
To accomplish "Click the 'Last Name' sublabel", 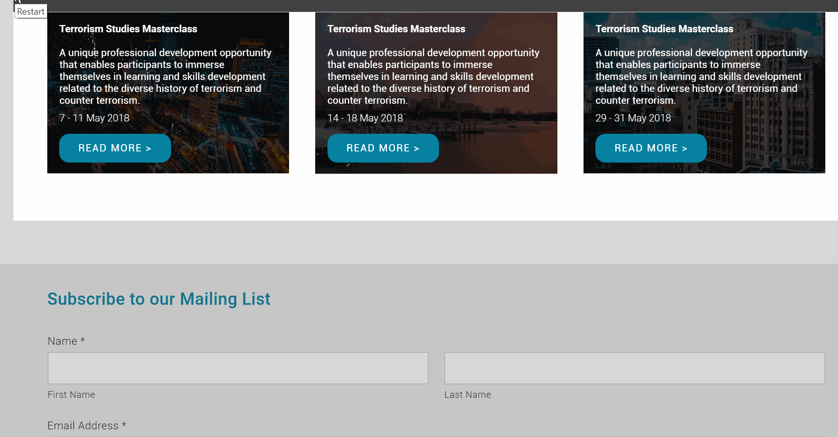I will point(468,395).
